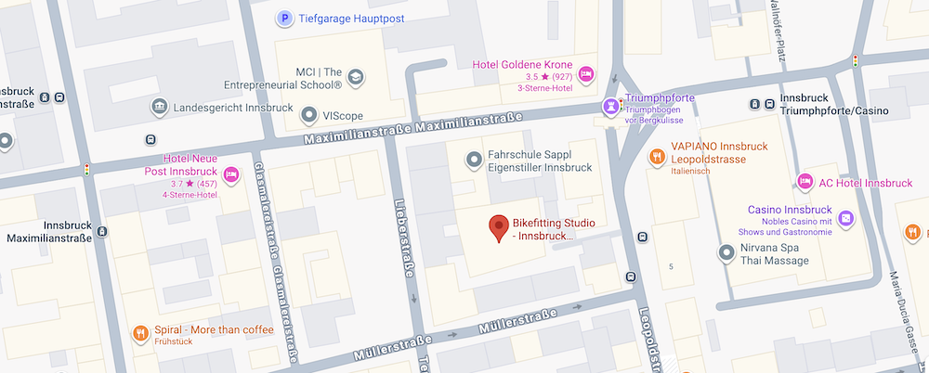Open the Landesgericht Innsbruck courthouse marker
The image size is (929, 373).
click(159, 107)
